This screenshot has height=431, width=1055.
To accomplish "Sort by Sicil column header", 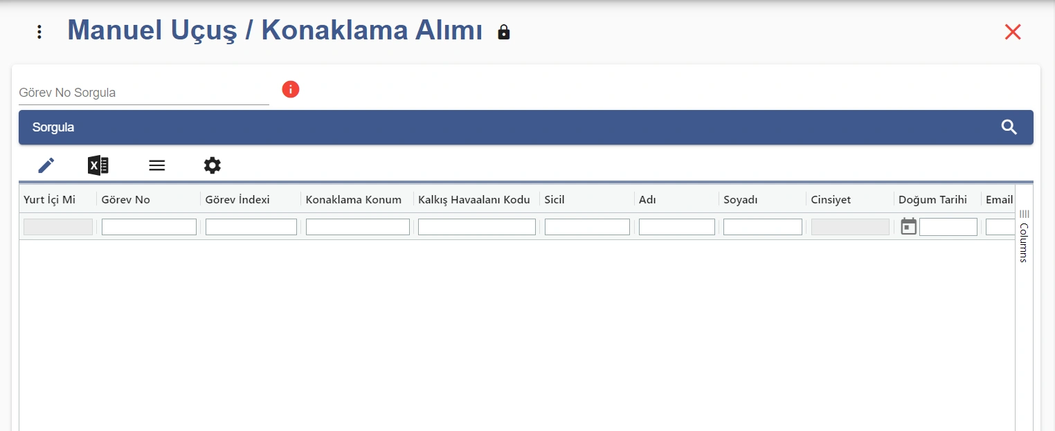I will coord(555,200).
